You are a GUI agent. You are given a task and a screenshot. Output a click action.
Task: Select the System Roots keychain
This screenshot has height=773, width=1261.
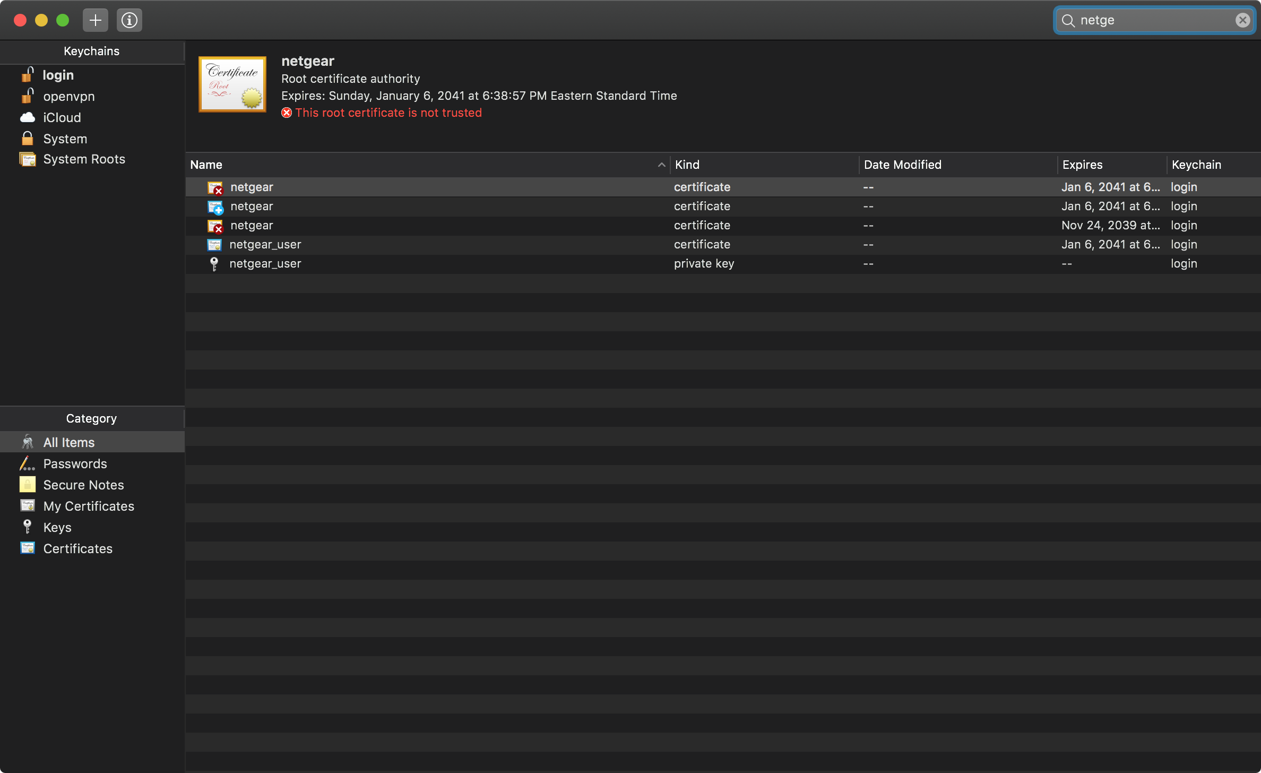point(84,159)
